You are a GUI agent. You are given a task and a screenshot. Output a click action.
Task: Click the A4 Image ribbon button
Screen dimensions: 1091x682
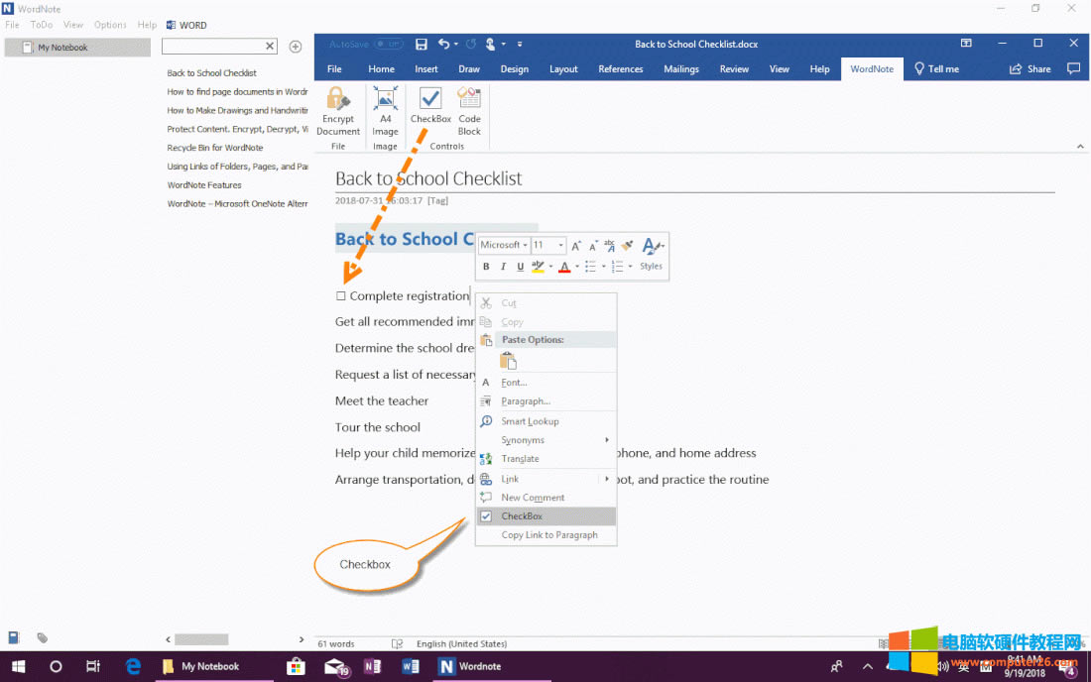385,100
